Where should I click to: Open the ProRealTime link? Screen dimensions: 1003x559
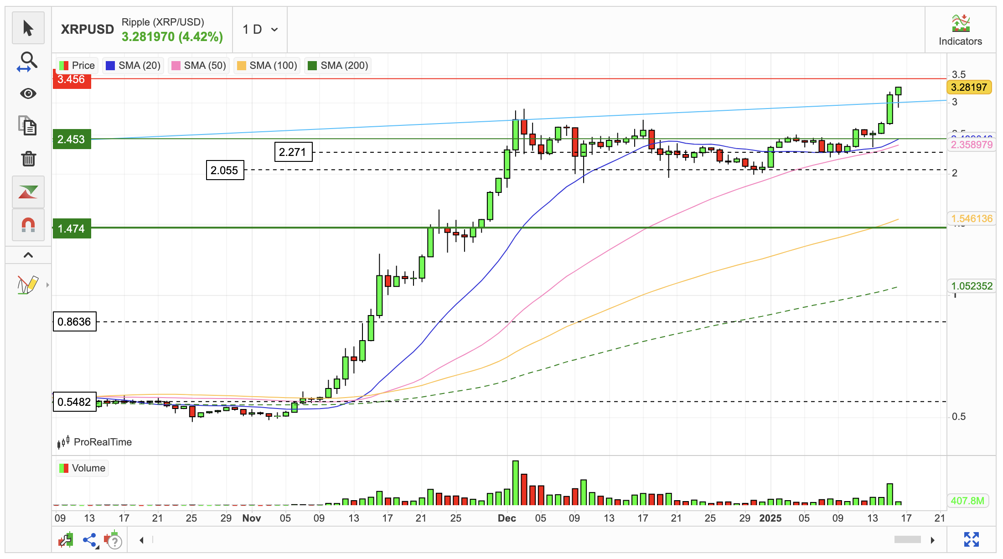coord(95,442)
